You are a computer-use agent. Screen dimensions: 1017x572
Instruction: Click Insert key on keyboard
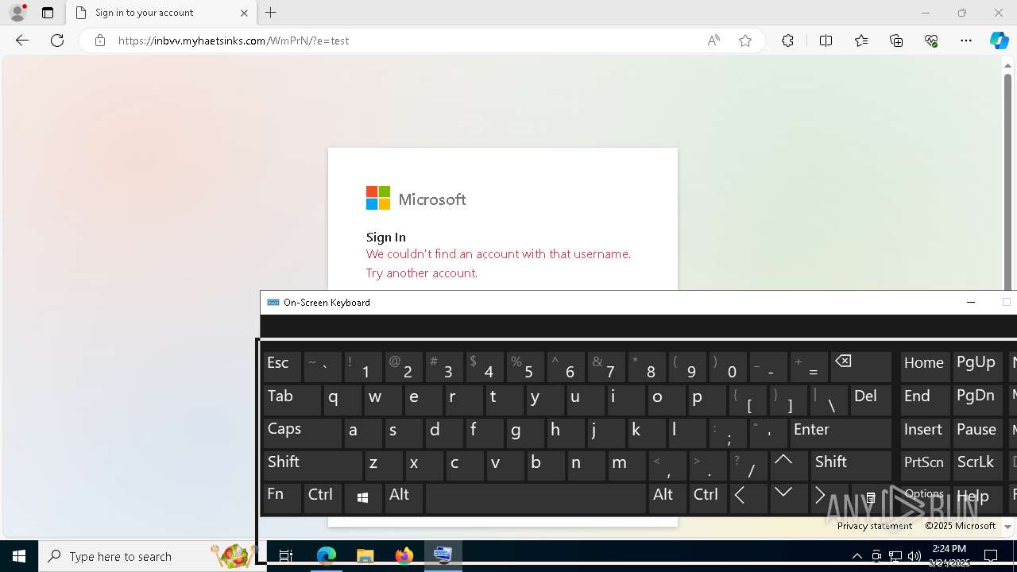click(925, 433)
